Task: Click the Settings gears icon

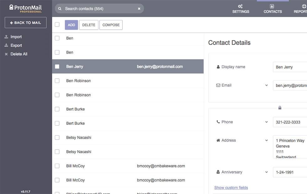Action: pyautogui.click(x=240, y=6)
